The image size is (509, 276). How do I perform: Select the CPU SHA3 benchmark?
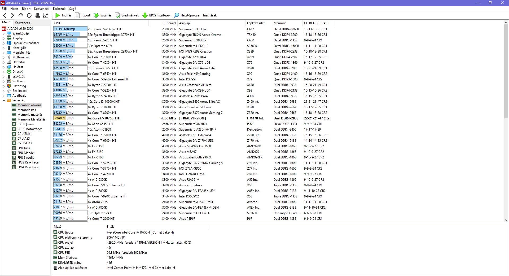point(25,143)
